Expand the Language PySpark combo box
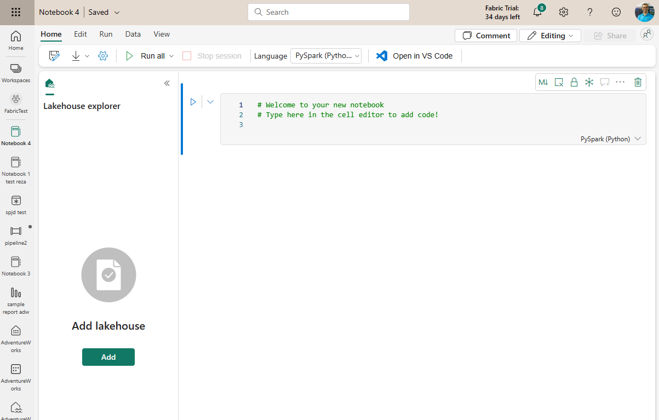659x420 pixels. coord(326,56)
